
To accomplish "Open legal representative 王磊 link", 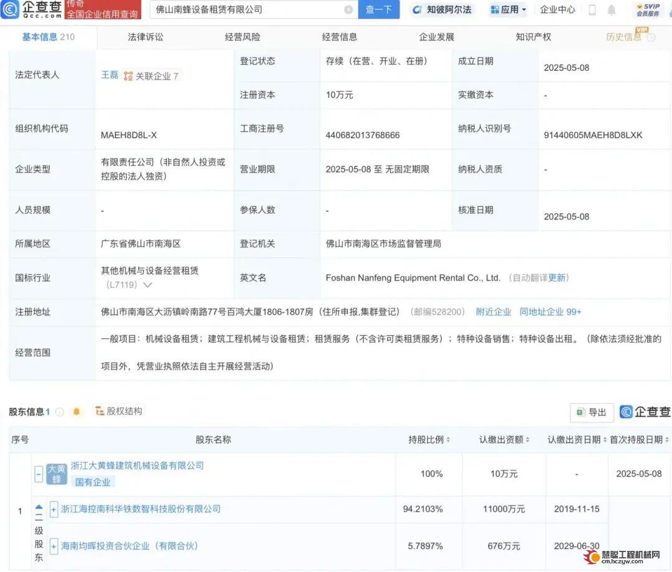I will (110, 75).
